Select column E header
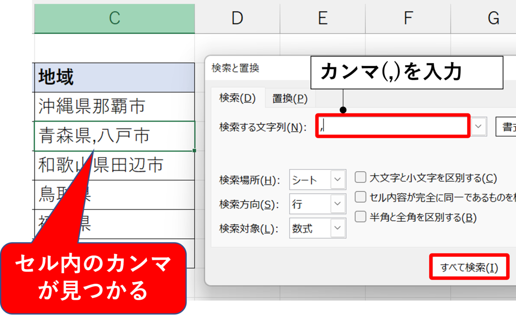 [322, 18]
